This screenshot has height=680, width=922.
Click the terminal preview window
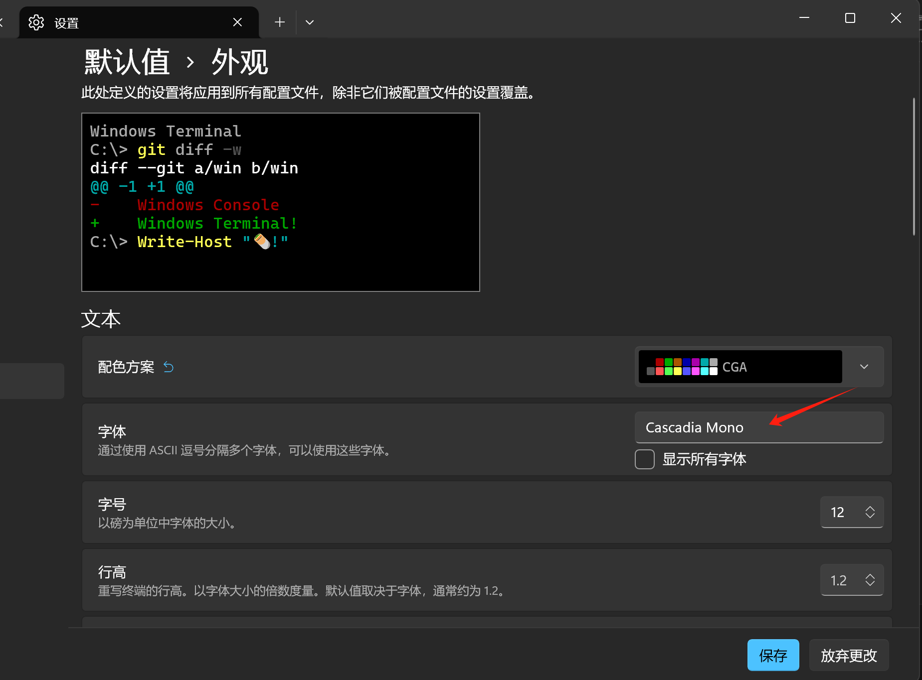pos(280,202)
